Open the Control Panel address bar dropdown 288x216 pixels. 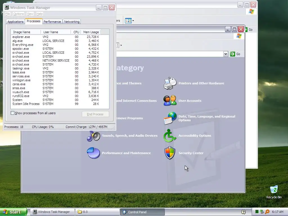pyautogui.click(x=226, y=54)
